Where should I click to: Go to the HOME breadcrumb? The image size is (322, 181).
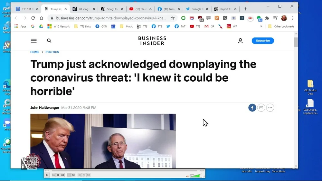pos(35,52)
